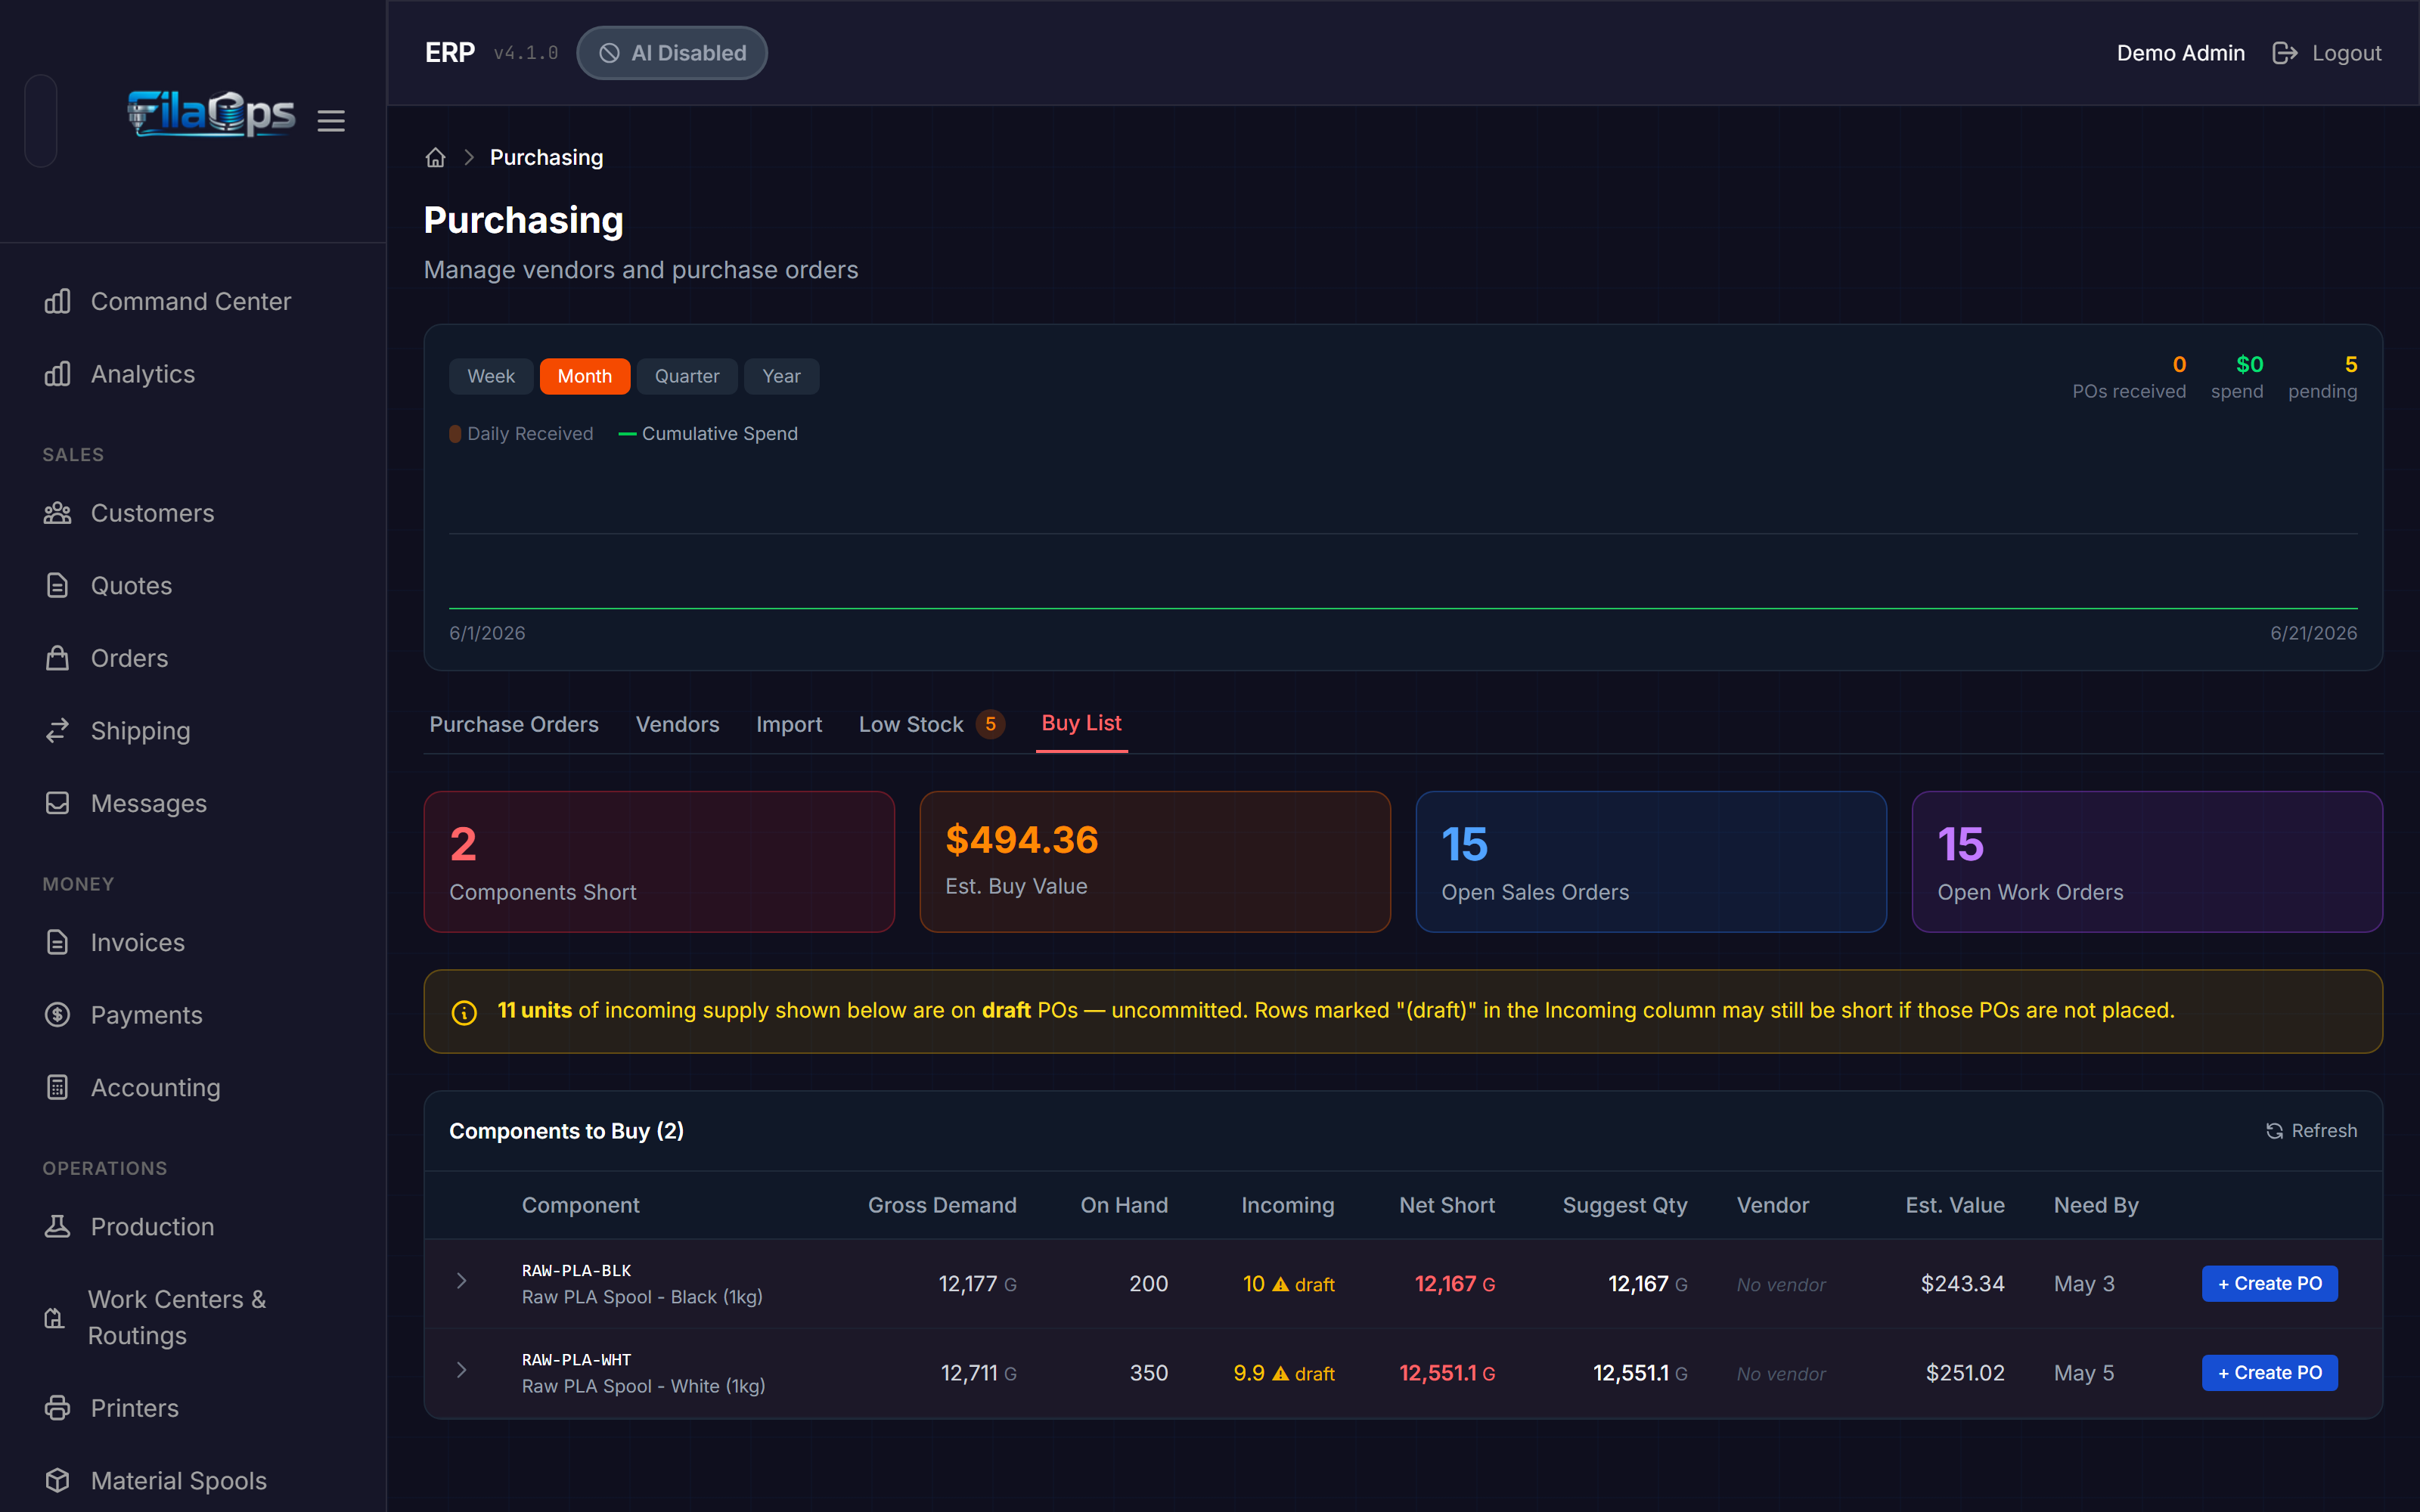Viewport: 2420px width, 1512px height.
Task: Click the pending count 5 statistic
Action: coord(2322,377)
